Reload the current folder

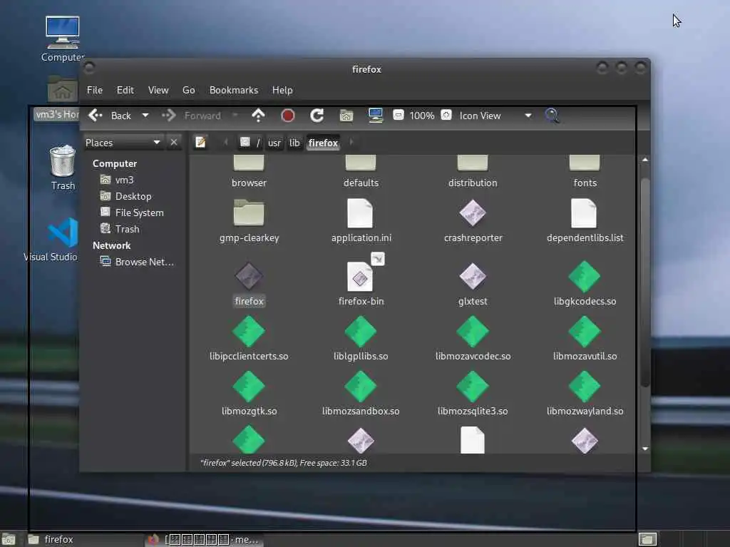pos(317,116)
